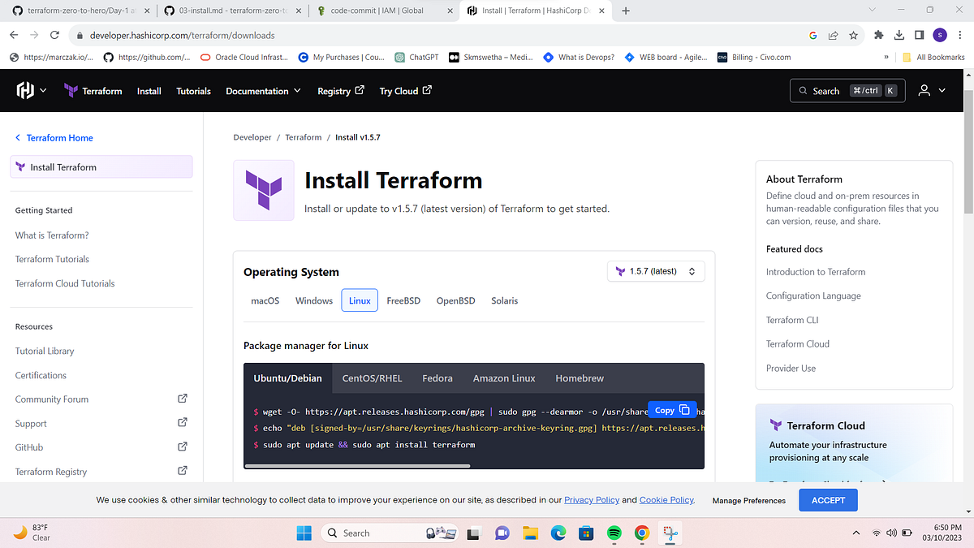Viewport: 974px width, 548px height.
Task: Click the Terraform logo in the navigation bar
Action: click(x=71, y=91)
